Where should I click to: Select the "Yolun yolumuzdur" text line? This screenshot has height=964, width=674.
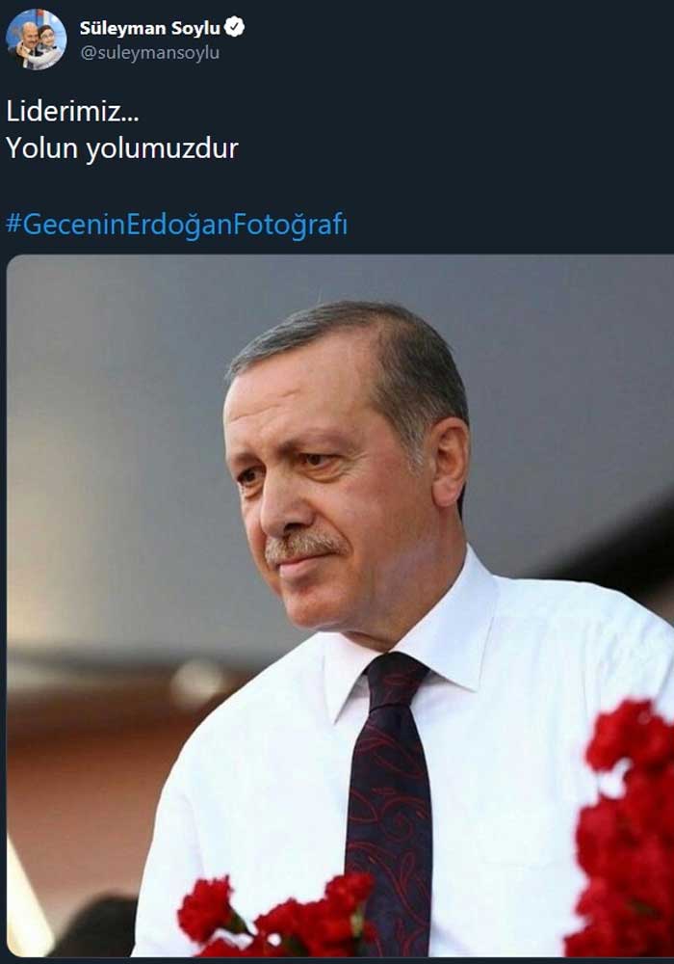click(x=122, y=148)
